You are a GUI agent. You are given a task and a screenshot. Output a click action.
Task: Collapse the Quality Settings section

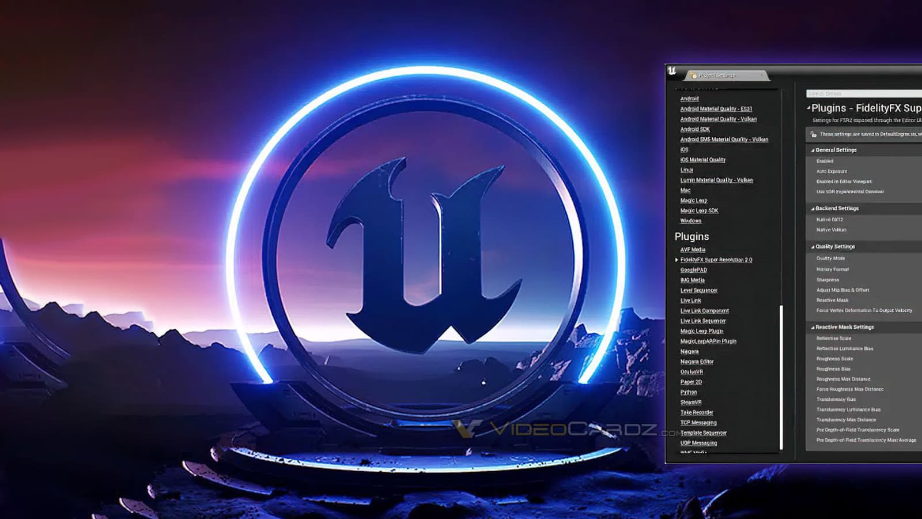pos(813,247)
